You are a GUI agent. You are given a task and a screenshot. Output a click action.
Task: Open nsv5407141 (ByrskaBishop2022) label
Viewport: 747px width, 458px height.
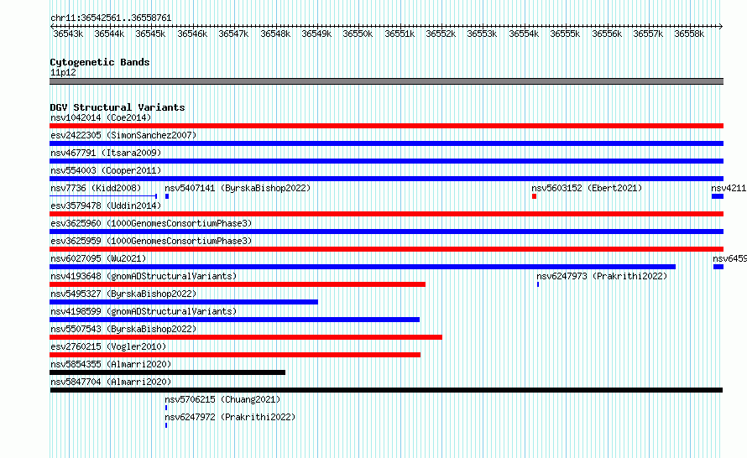[x=238, y=188]
